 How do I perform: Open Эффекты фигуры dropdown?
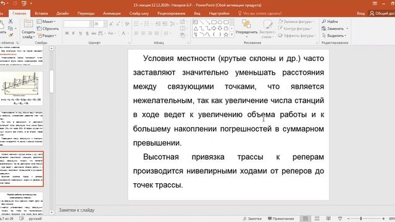pos(297,36)
